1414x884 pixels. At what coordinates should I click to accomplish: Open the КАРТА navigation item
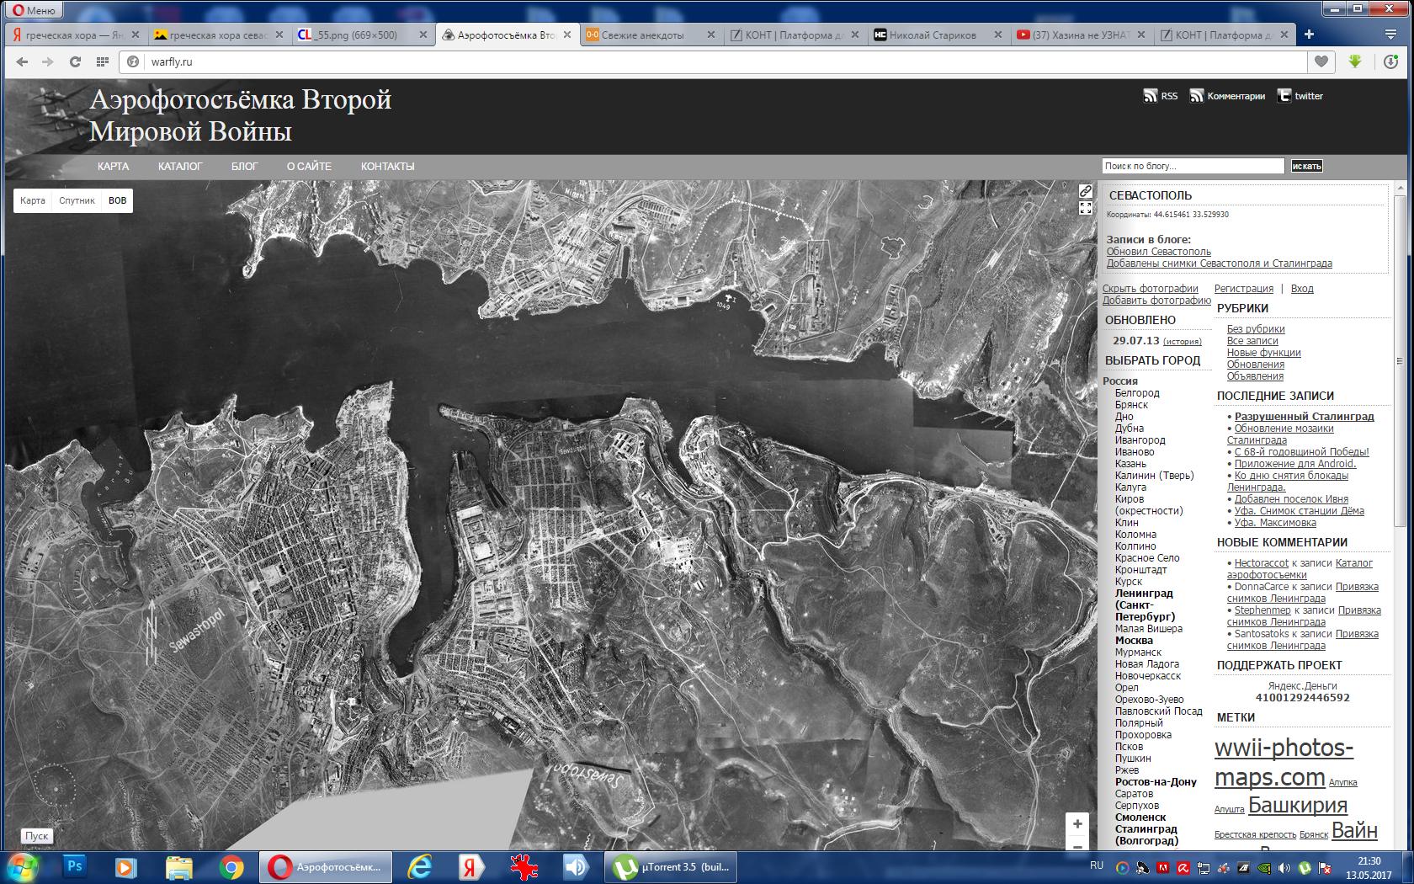pyautogui.click(x=113, y=166)
